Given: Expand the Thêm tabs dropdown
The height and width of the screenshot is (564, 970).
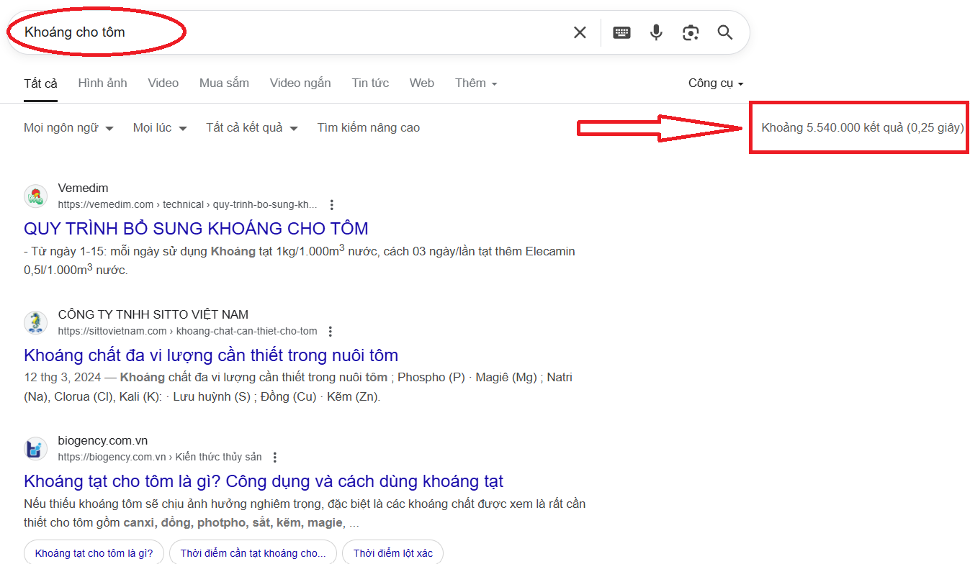Looking at the screenshot, I should [476, 83].
